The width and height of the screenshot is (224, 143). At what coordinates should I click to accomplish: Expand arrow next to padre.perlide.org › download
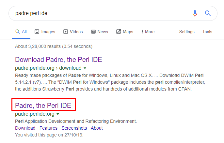[x=85, y=68]
